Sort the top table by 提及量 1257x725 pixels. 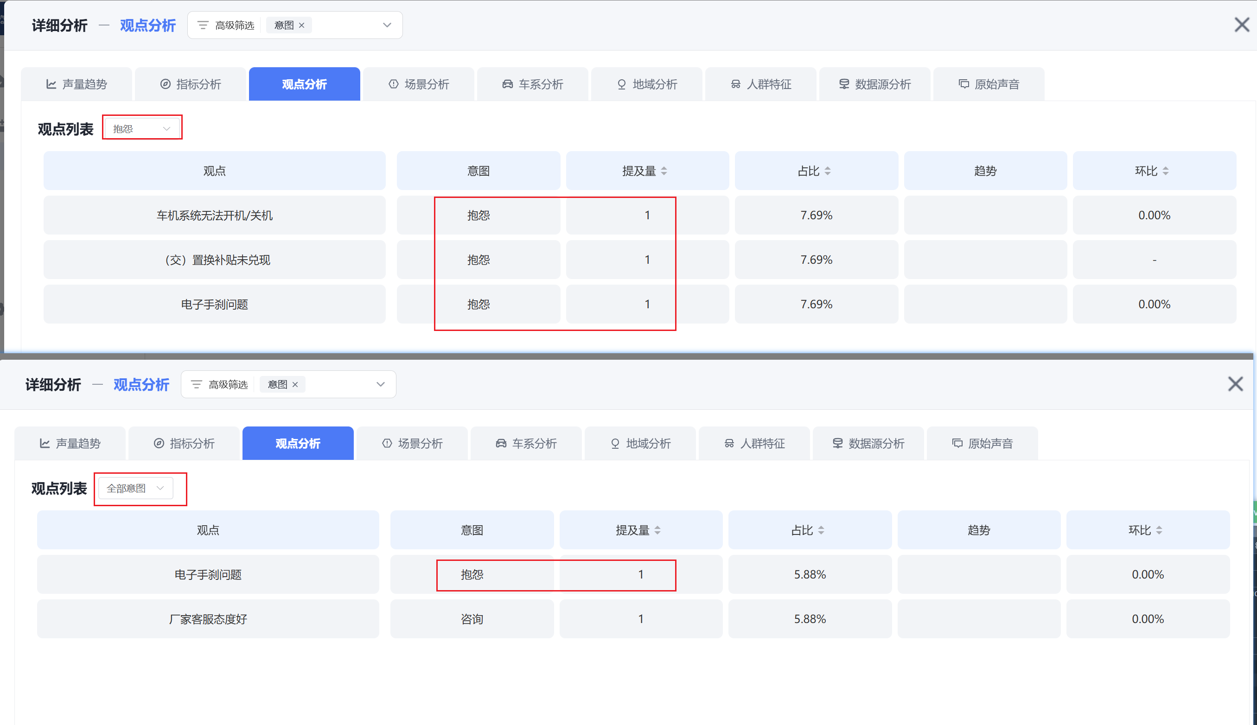[x=664, y=171]
